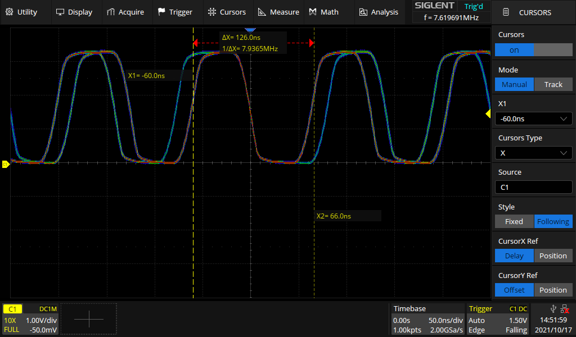Screen dimensions: 576x337
Task: Open the Trigger settings box
Action: pos(497,319)
